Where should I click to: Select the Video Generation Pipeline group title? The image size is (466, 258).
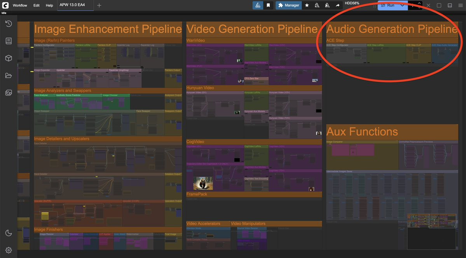tap(252, 29)
